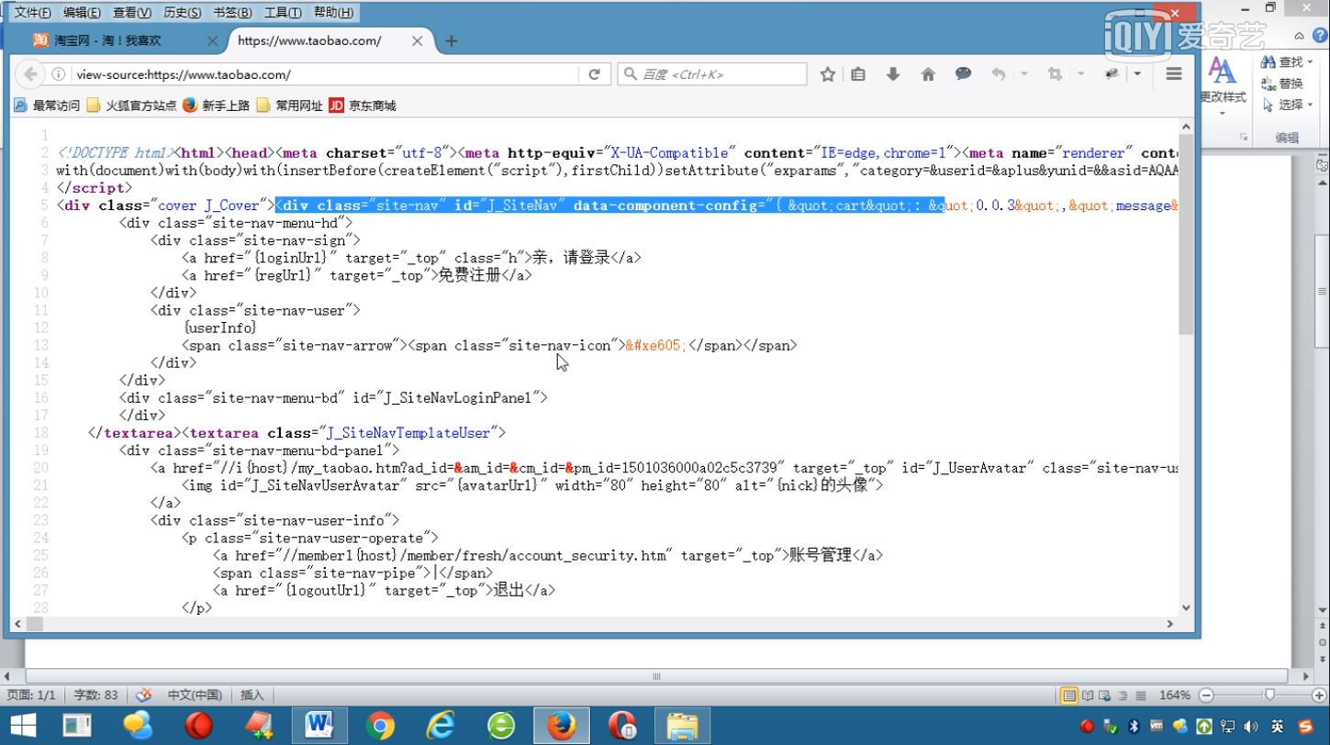
Task: Switch to Firefox in taskbar
Action: [562, 726]
